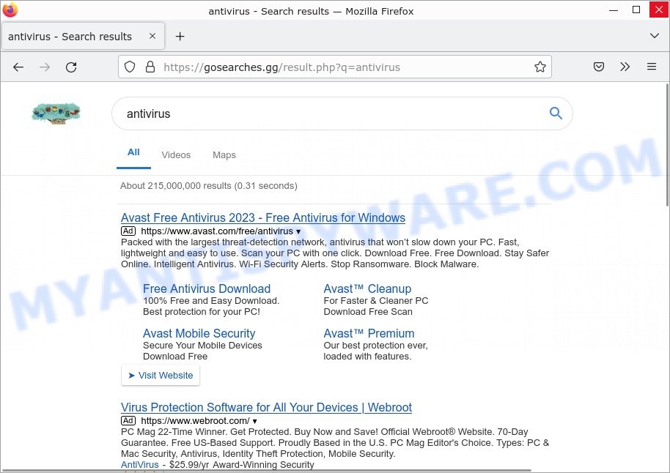670x473 pixels.
Task: Bookmark this page with the star
Action: pyautogui.click(x=540, y=67)
